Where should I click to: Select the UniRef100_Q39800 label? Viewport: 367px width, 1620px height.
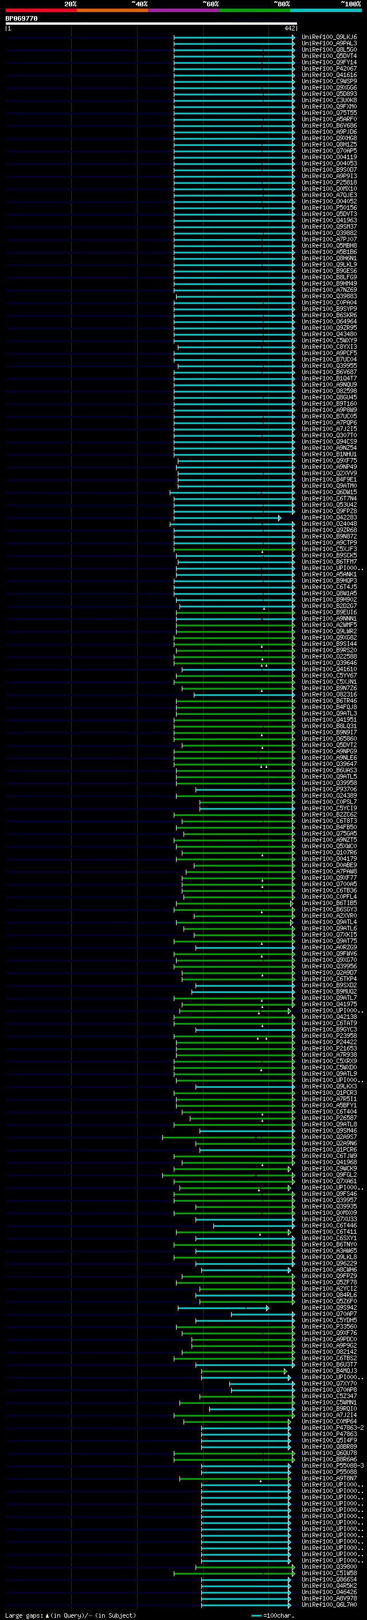tap(329, 1567)
